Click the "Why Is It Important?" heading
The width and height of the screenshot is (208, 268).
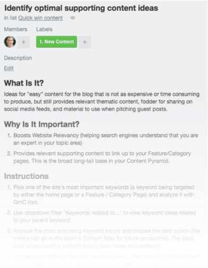pyautogui.click(x=41, y=124)
